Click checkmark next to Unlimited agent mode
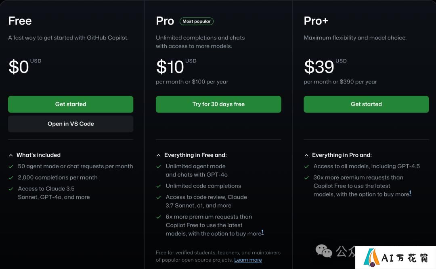The image size is (436, 269). 159,167
